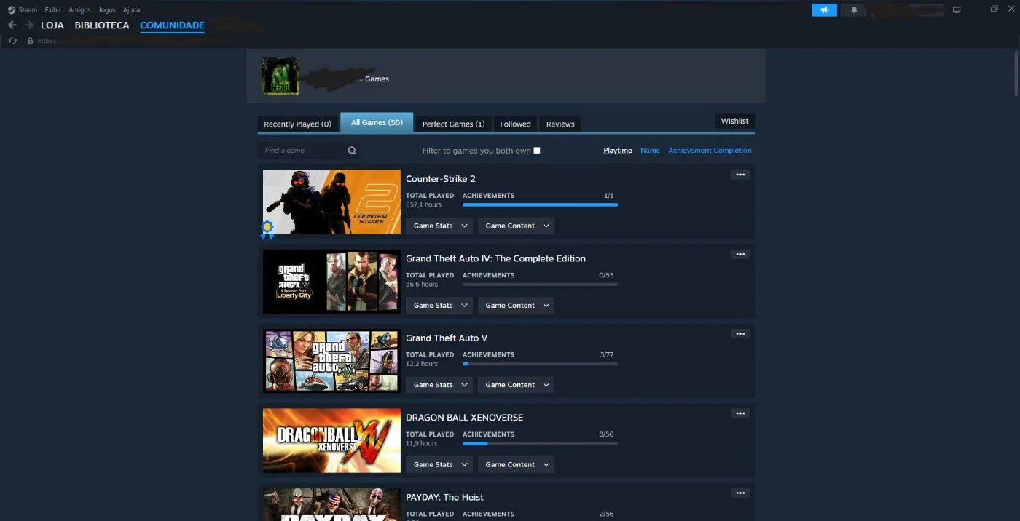Open the PAYDAY: The Heist title link
This screenshot has width=1020, height=521.
point(444,497)
